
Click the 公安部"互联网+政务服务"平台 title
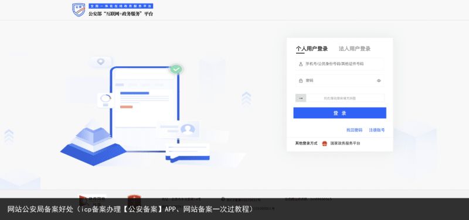tap(121, 13)
